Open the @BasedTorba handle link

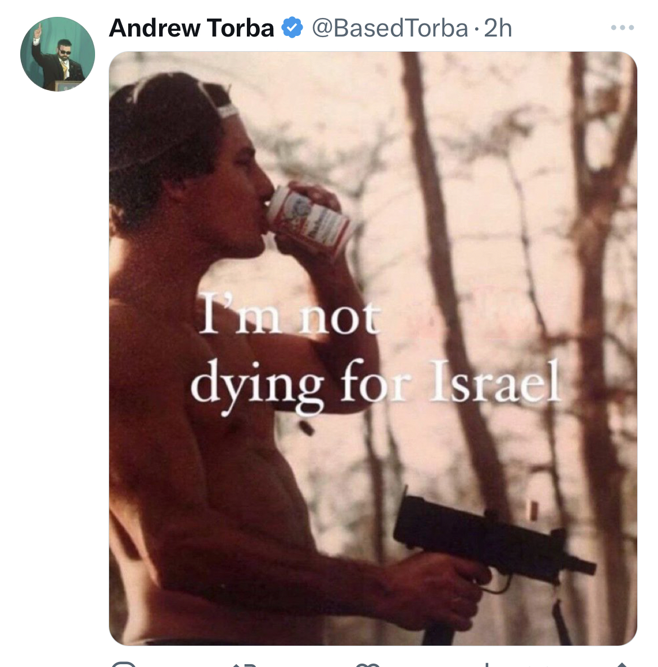click(390, 29)
